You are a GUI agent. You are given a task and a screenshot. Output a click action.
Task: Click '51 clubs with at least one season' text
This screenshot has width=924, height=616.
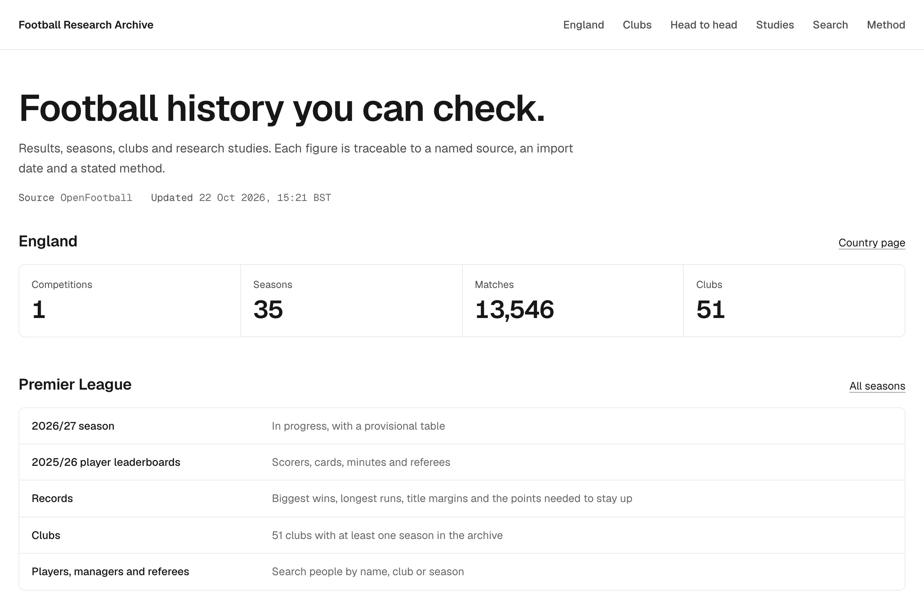pos(387,536)
